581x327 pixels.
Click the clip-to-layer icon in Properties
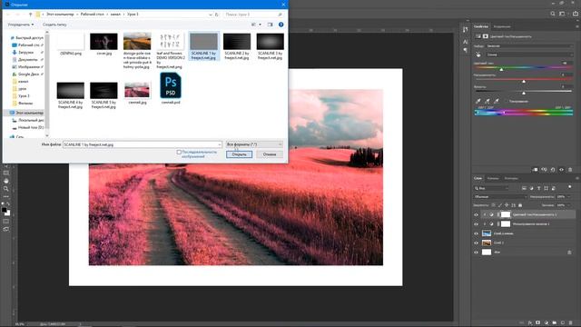pyautogui.click(x=535, y=170)
